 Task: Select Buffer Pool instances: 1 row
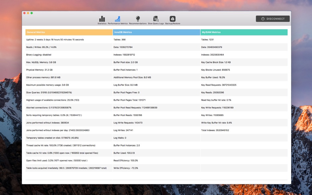coord(156,70)
